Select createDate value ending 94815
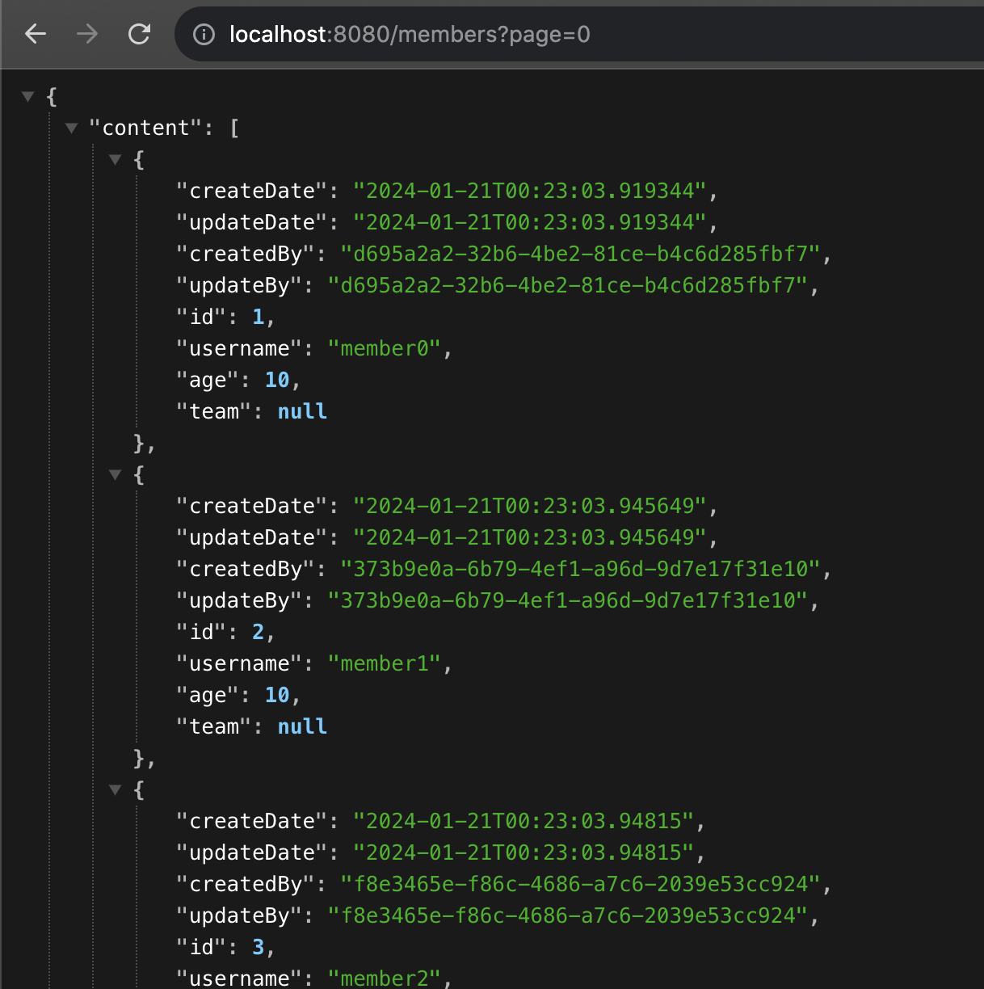The height and width of the screenshot is (989, 984). (524, 821)
